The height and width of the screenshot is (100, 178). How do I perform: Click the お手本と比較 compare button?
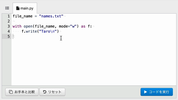pyautogui.click(x=22, y=92)
